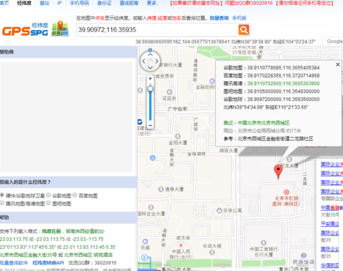Screen dimensions: 343x271
Task: Open the Google map type selector
Action: 333,41
